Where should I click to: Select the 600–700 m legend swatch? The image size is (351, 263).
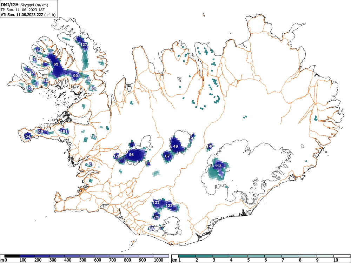coord(102,256)
